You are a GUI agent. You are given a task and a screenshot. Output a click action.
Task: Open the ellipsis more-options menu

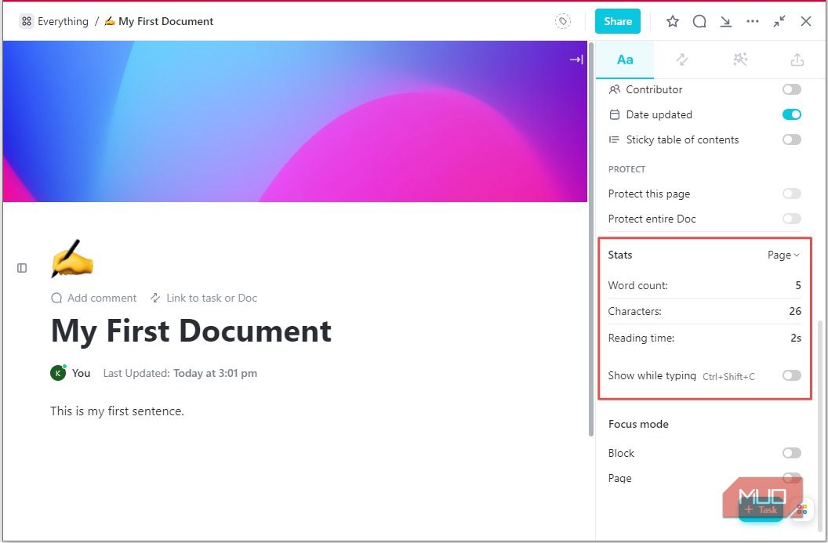coord(752,21)
